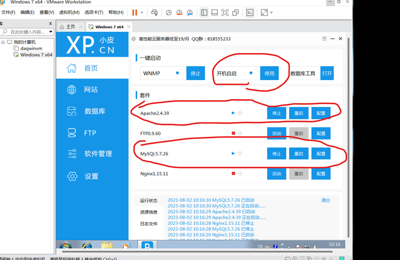The height and width of the screenshot is (260, 400).
Task: Clear the log with 清空
Action: tap(326, 201)
